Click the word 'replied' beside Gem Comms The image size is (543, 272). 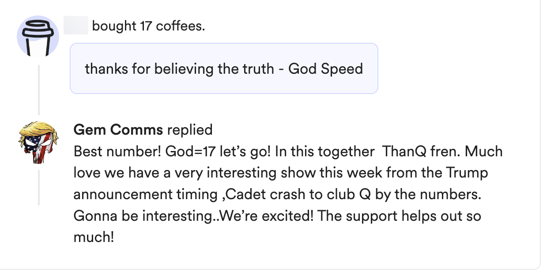click(190, 130)
